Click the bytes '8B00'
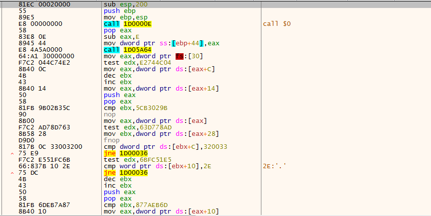The image size is (431, 216). coord(26,121)
